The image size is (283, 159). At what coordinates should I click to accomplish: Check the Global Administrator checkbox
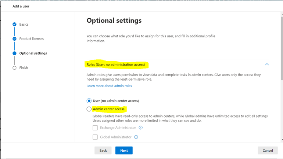point(95,137)
